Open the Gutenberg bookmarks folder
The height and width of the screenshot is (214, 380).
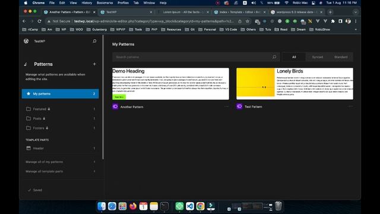(x=96, y=29)
